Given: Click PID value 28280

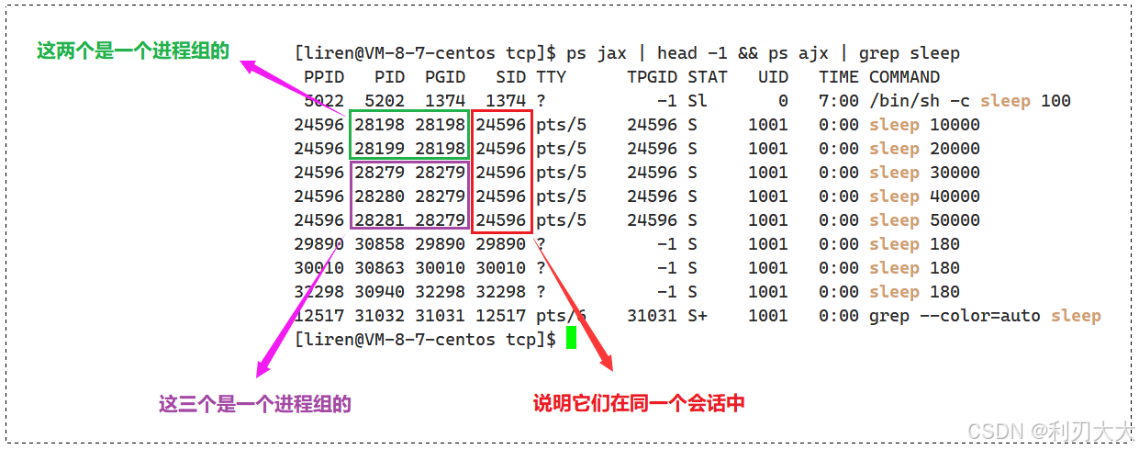Looking at the screenshot, I should click(380, 196).
